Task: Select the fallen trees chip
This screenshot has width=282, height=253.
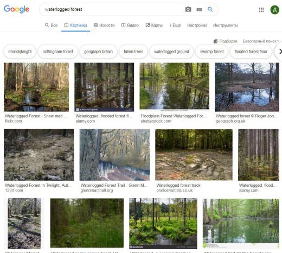Action: click(133, 52)
